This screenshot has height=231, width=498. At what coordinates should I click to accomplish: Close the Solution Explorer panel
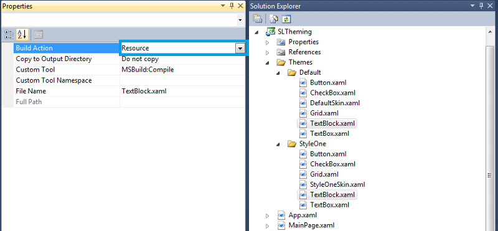point(490,6)
